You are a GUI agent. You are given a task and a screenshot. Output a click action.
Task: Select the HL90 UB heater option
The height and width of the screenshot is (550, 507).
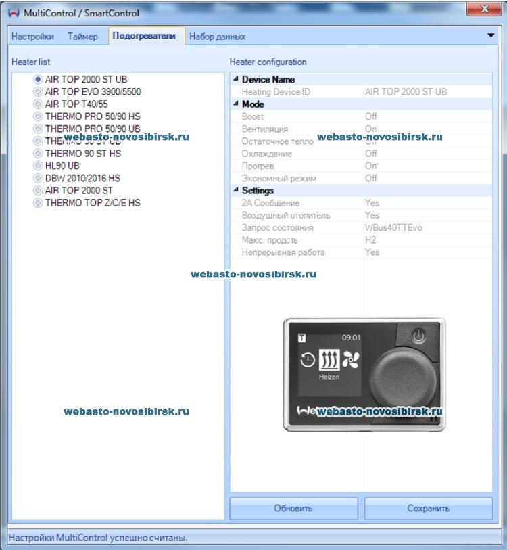38,166
